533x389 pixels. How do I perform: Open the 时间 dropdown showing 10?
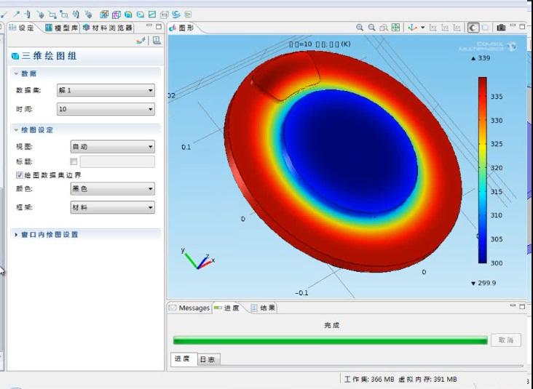[x=106, y=109]
